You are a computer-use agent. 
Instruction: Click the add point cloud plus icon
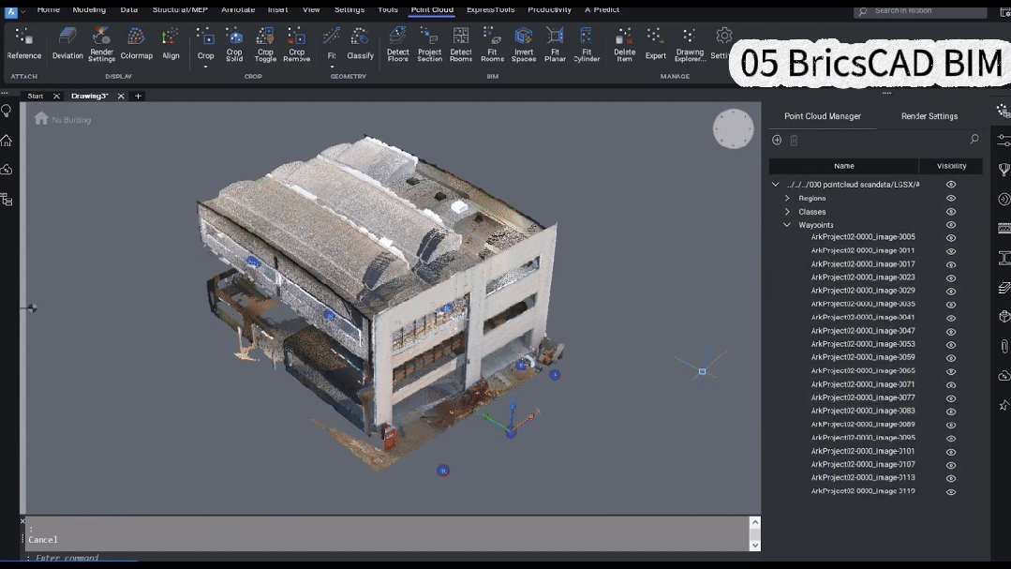coord(777,140)
